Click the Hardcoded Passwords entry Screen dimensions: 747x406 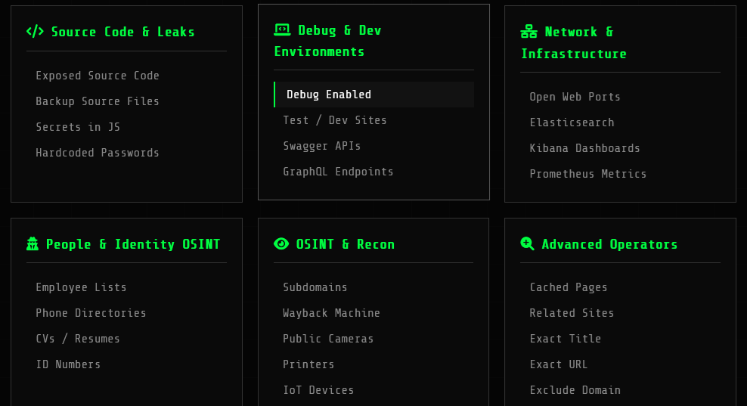98,153
